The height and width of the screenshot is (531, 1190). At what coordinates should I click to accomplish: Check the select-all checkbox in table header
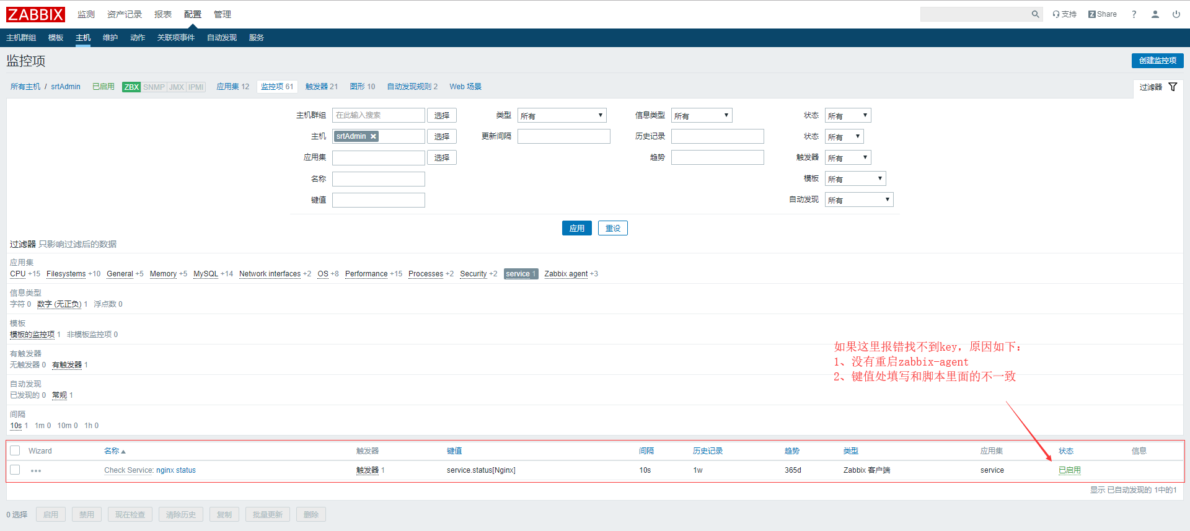click(15, 450)
